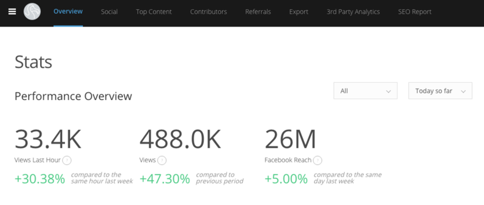
Task: Open the hamburger menu icon
Action: point(12,12)
